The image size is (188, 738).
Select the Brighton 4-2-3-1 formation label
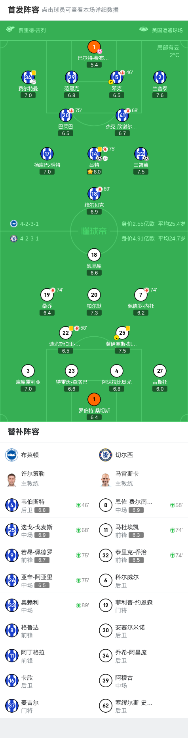(x=29, y=224)
